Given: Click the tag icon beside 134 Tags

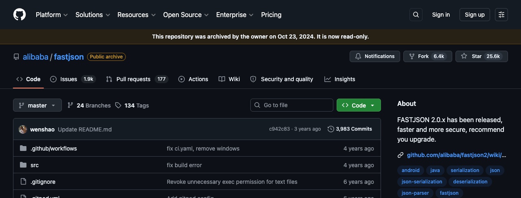Looking at the screenshot, I should [x=118, y=105].
